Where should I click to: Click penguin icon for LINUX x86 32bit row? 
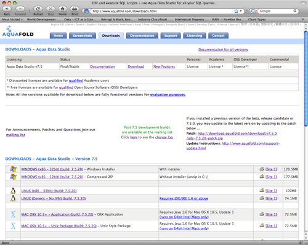(13, 191)
